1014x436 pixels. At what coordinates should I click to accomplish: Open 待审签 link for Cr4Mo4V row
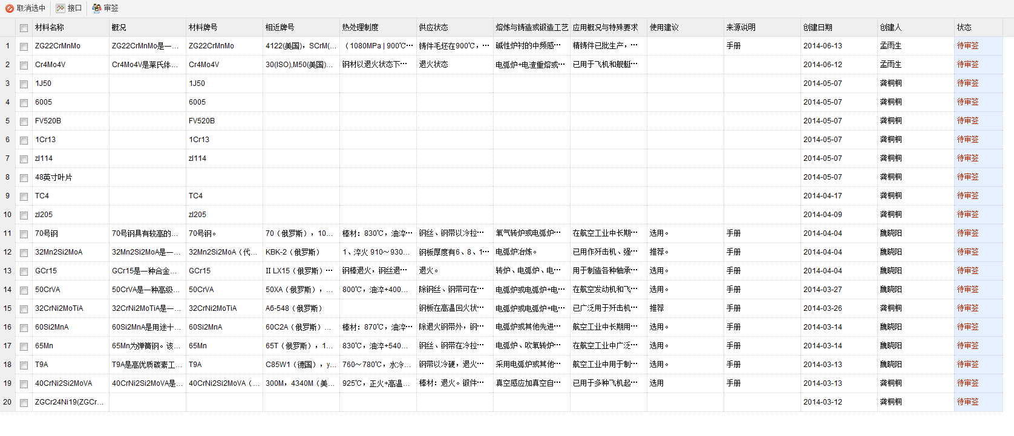[967, 65]
